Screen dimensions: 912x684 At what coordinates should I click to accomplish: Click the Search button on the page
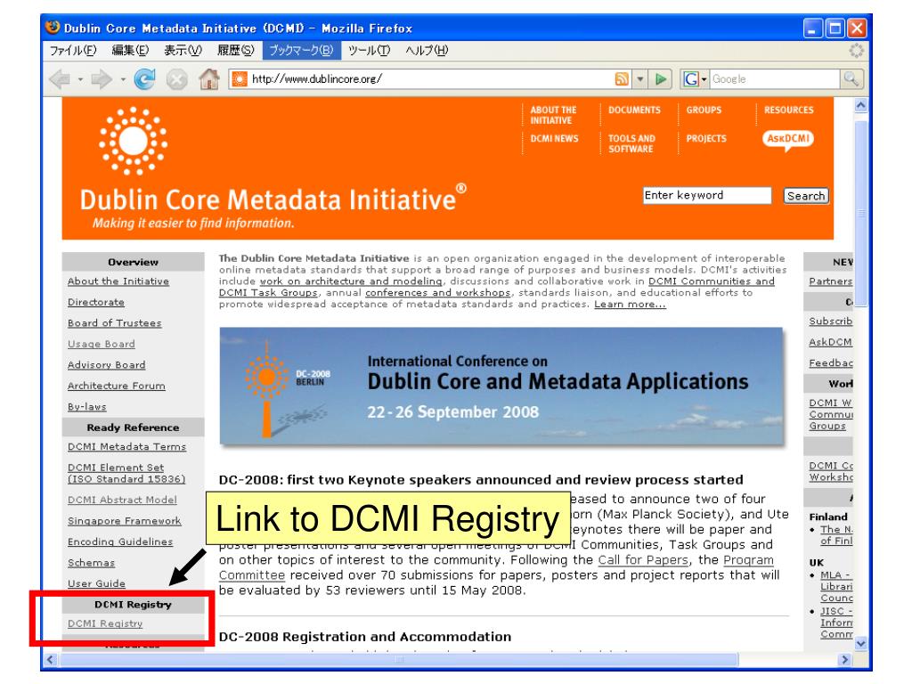[805, 196]
